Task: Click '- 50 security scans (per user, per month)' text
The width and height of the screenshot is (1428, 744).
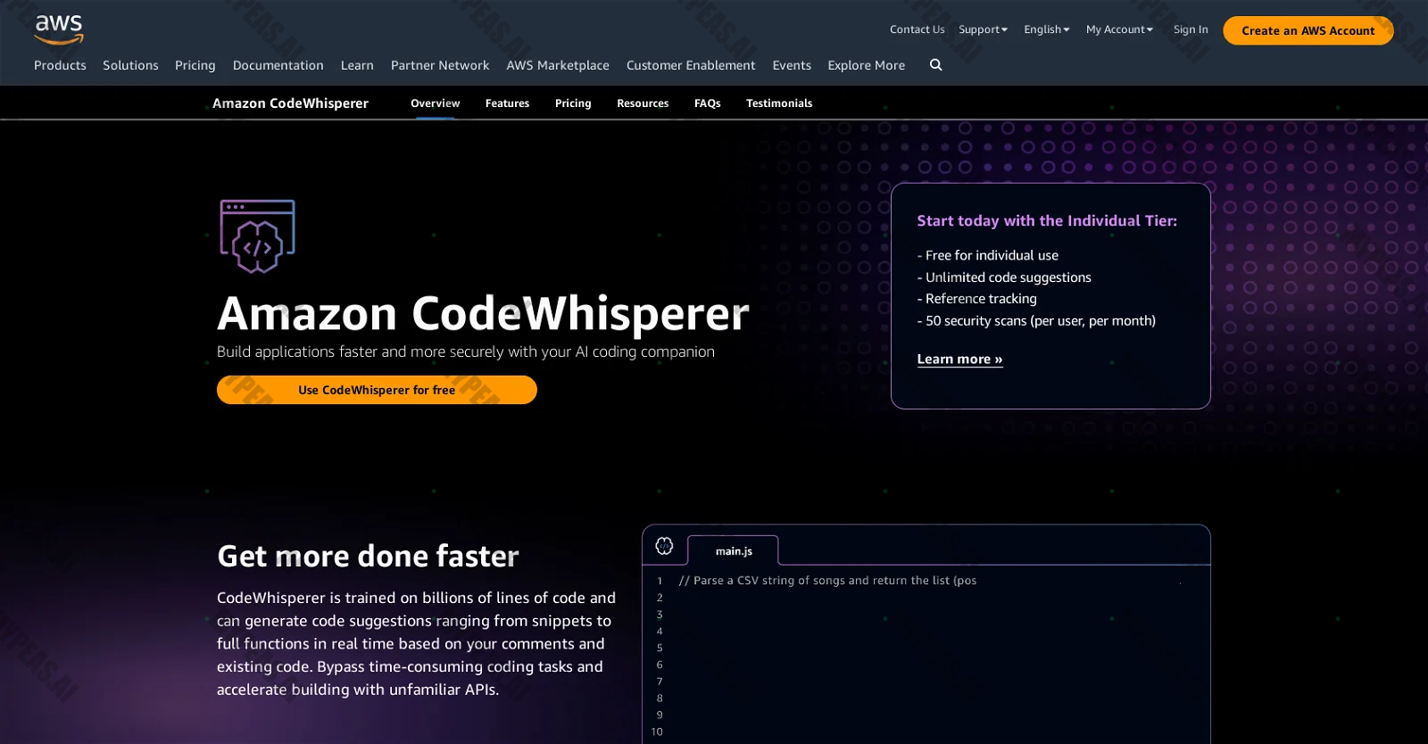Action: [x=1036, y=321]
